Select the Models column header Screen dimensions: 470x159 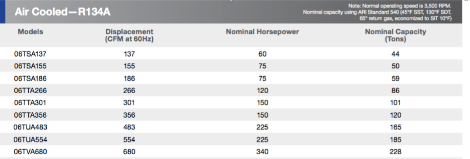pyautogui.click(x=31, y=32)
